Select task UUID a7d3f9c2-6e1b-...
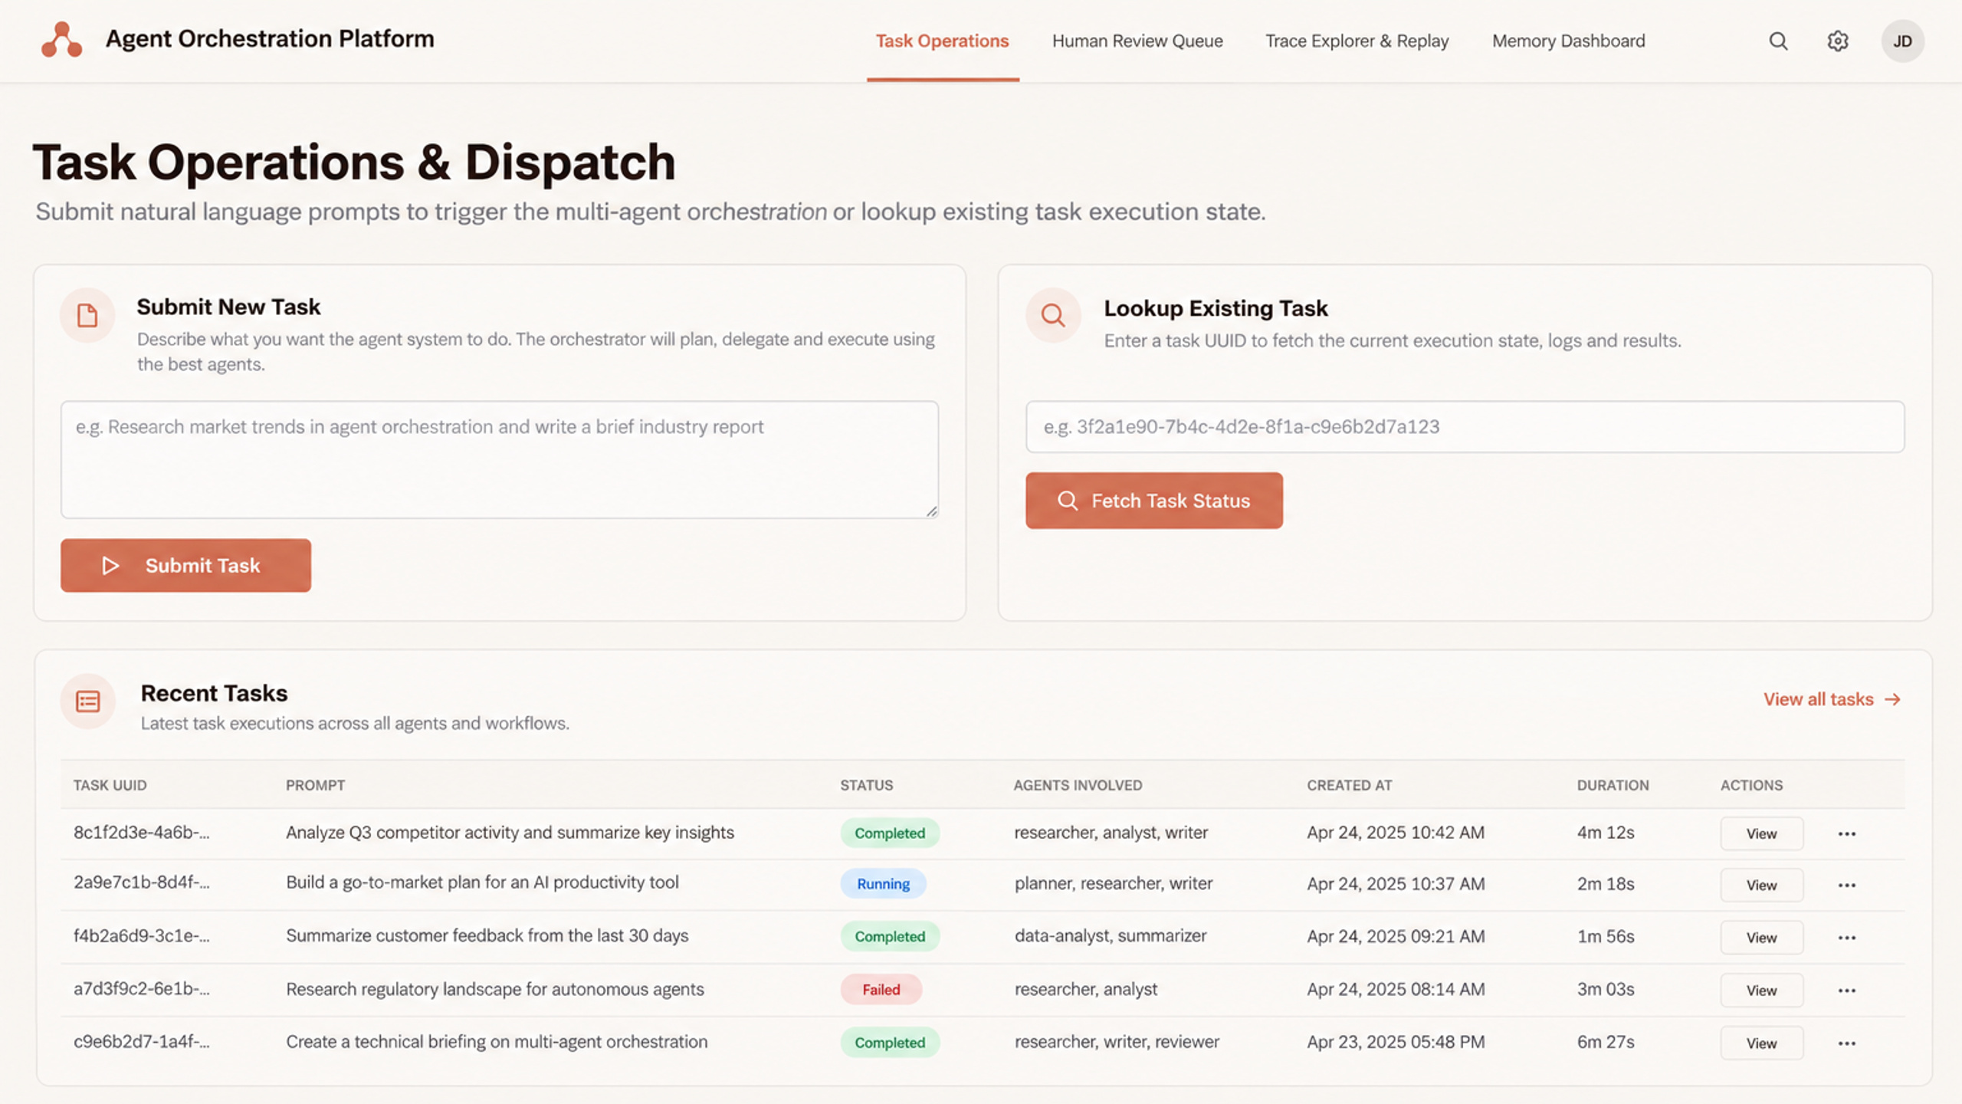Screen dimensions: 1962x1104 141,989
